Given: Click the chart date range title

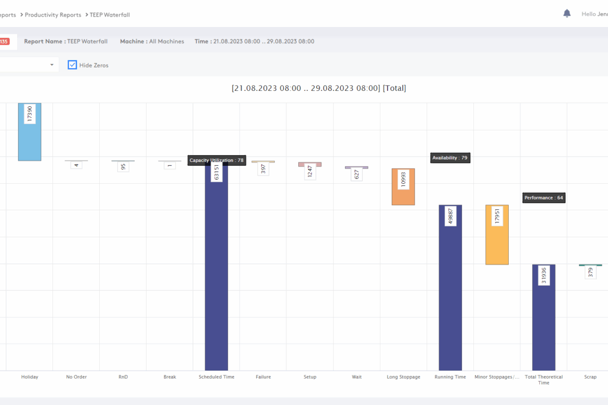Looking at the screenshot, I should [x=319, y=88].
